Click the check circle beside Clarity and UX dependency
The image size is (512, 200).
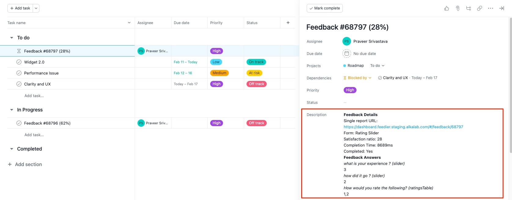click(x=380, y=78)
